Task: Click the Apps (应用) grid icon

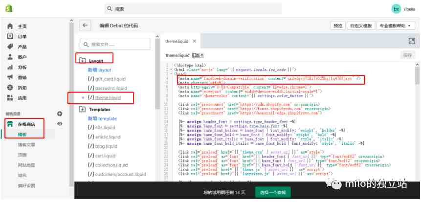Action: coord(10,98)
